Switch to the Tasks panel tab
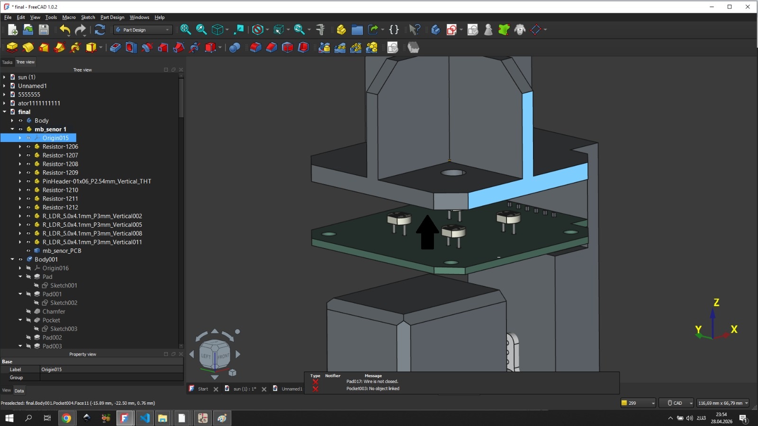The image size is (758, 426). [7, 62]
